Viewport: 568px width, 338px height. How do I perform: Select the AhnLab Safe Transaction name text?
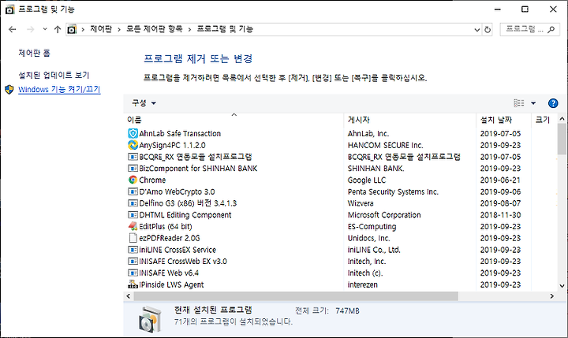(180, 133)
